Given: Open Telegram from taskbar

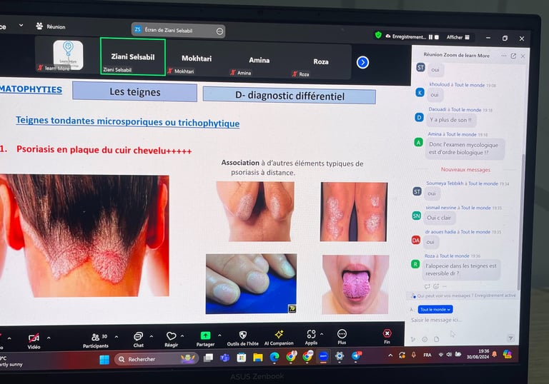Looking at the screenshot, I should click(x=356, y=356).
